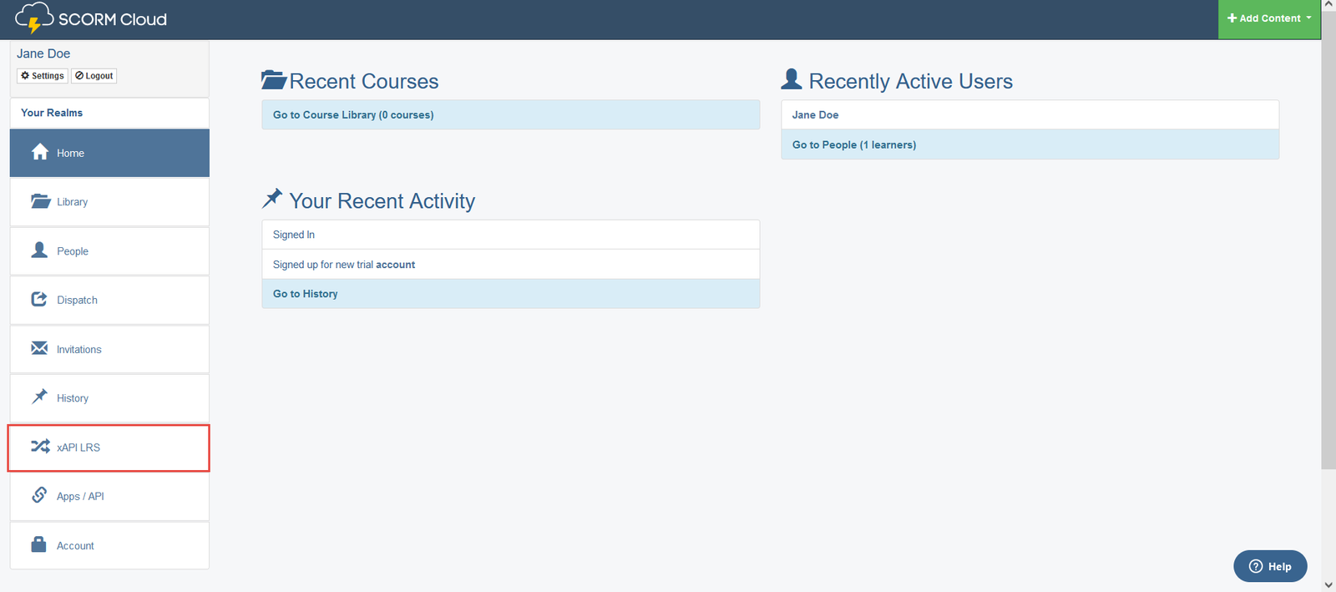Open the Help chat widget
The width and height of the screenshot is (1336, 592).
point(1269,566)
